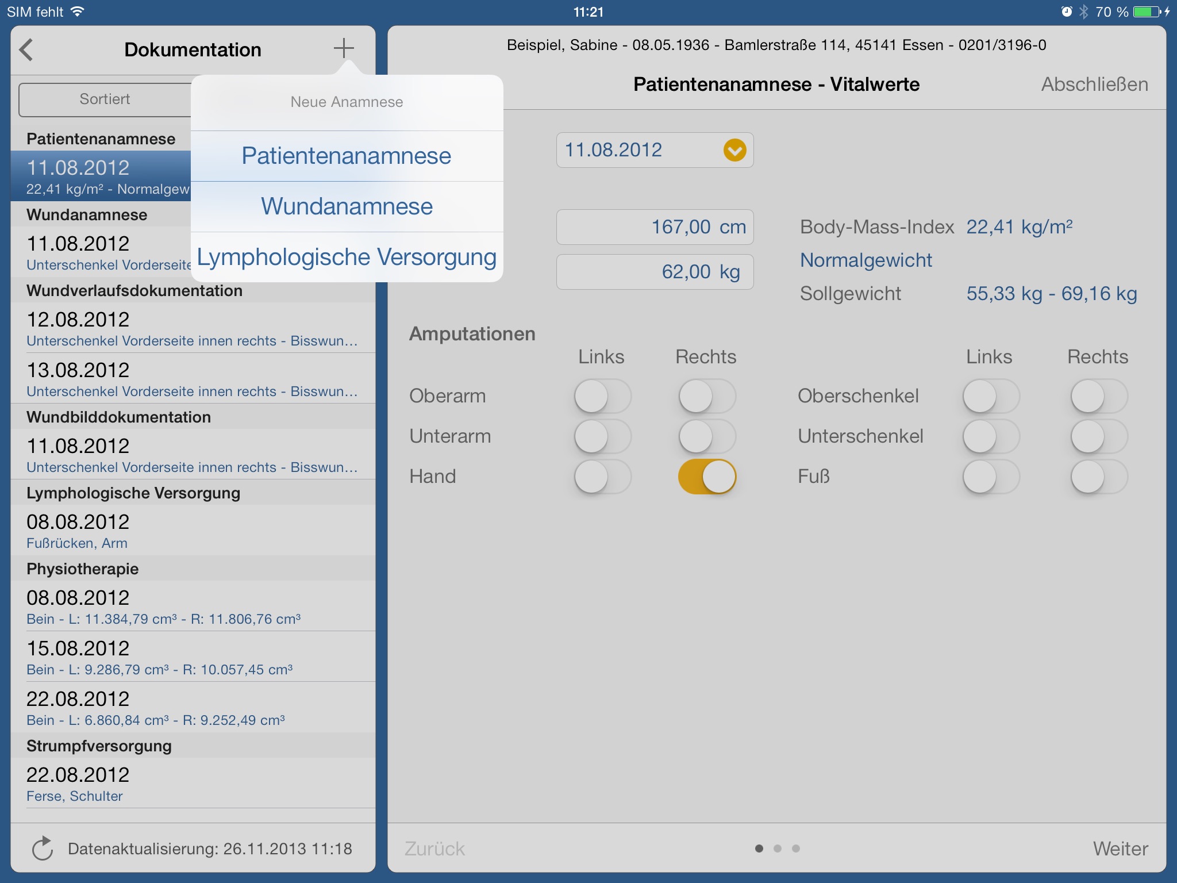Select the Sortiert segment button
This screenshot has height=883, width=1177.
[105, 99]
